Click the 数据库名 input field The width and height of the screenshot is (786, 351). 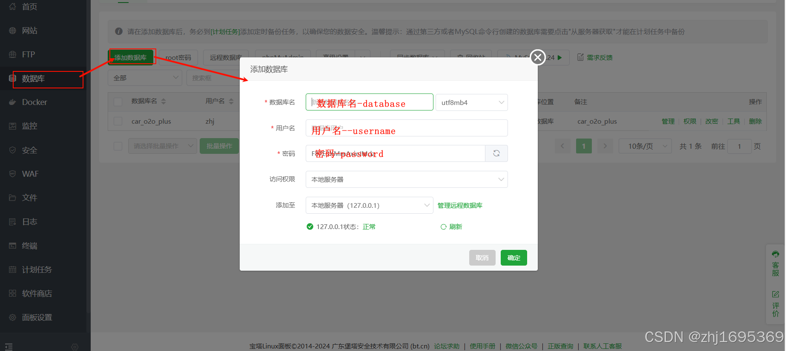coord(370,102)
